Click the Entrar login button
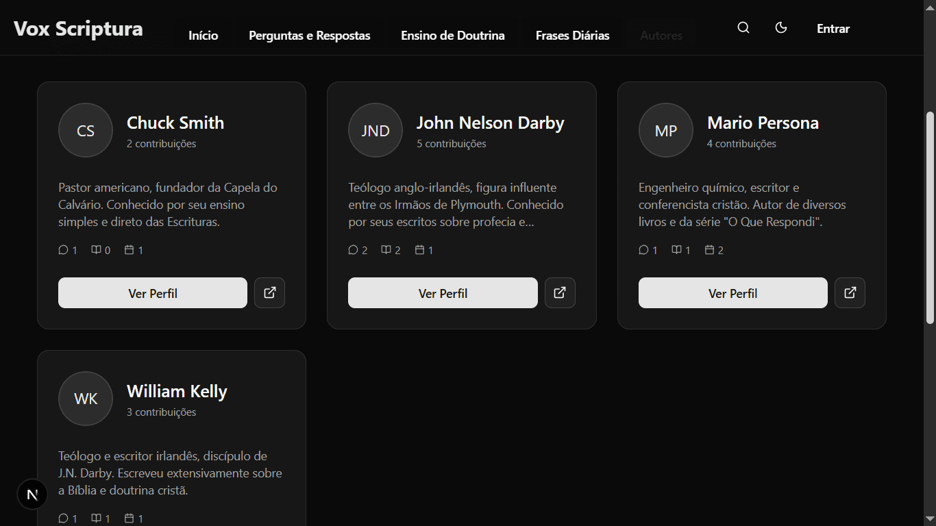Image resolution: width=936 pixels, height=526 pixels. coord(833,28)
